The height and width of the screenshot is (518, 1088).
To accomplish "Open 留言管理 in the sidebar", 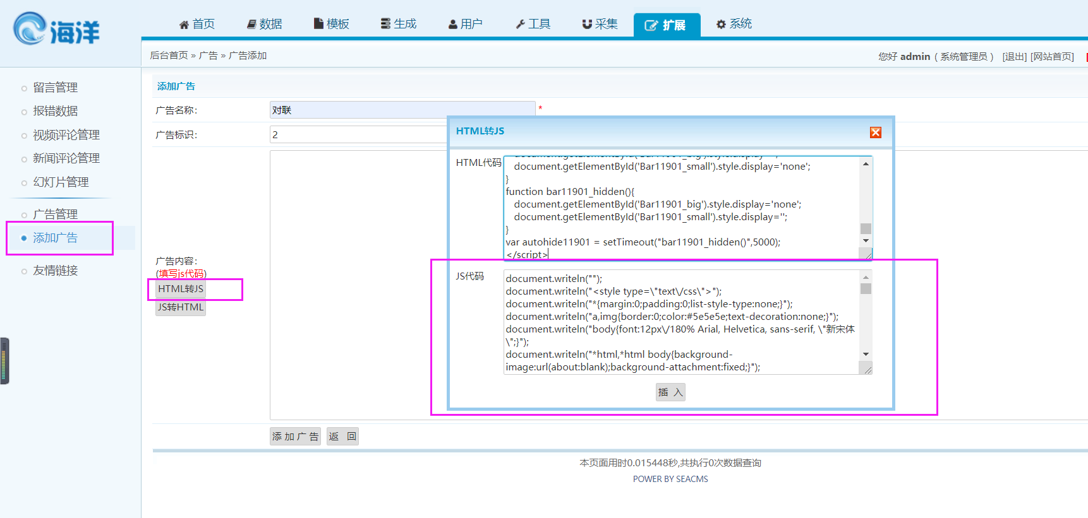I will tap(55, 88).
